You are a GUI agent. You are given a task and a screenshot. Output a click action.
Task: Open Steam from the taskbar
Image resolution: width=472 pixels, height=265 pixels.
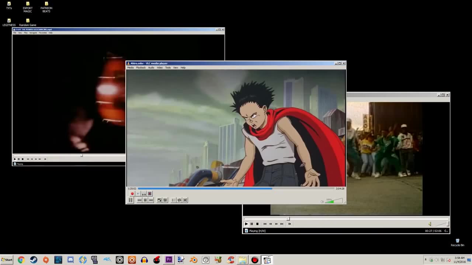pos(34,260)
